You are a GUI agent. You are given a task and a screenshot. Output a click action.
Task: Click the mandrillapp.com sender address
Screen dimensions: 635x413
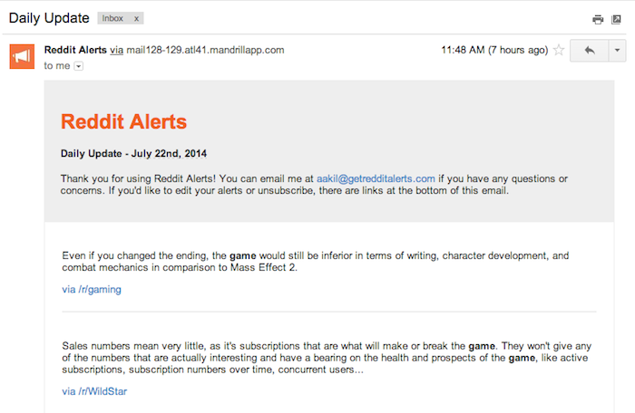click(x=205, y=50)
